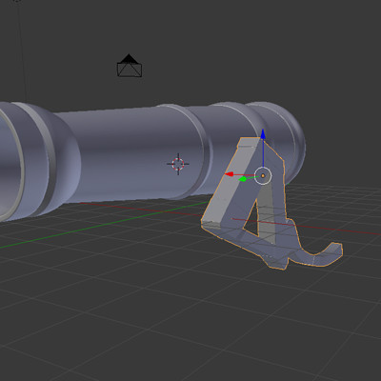
Task: Click the orange origin dot of selected bracket
Action: [263, 175]
